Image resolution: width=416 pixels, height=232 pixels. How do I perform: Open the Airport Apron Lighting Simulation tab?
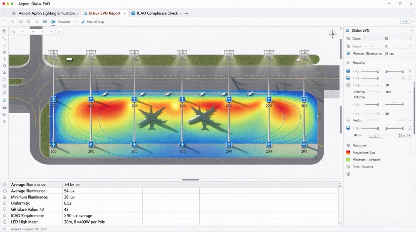[x=45, y=13]
